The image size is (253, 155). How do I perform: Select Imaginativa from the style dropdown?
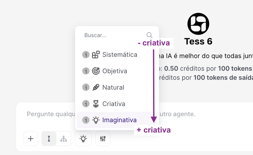[x=119, y=120]
